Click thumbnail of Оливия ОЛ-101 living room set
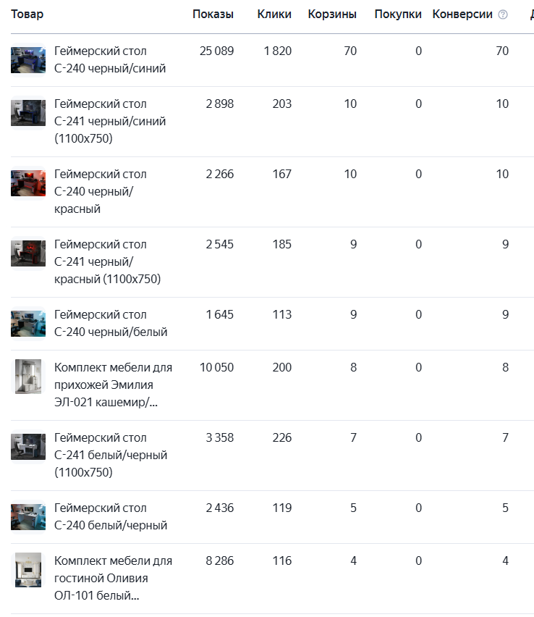 click(x=28, y=570)
